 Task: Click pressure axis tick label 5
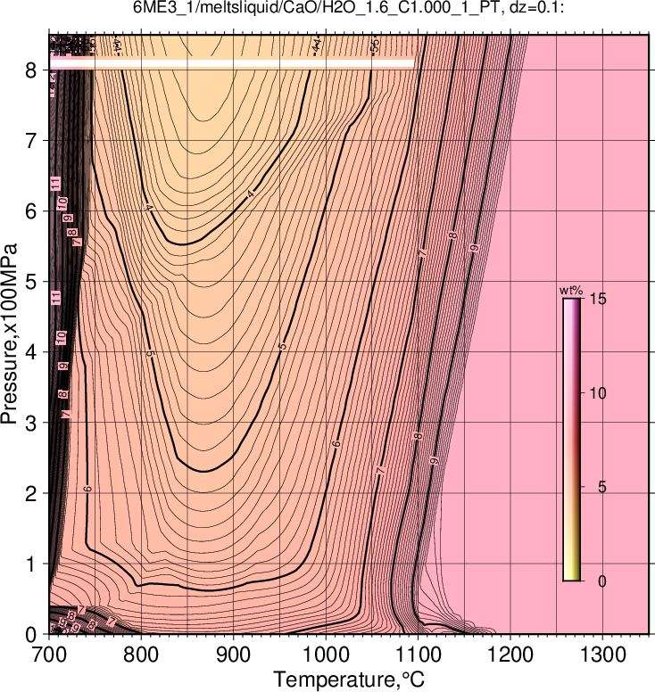(x=30, y=282)
